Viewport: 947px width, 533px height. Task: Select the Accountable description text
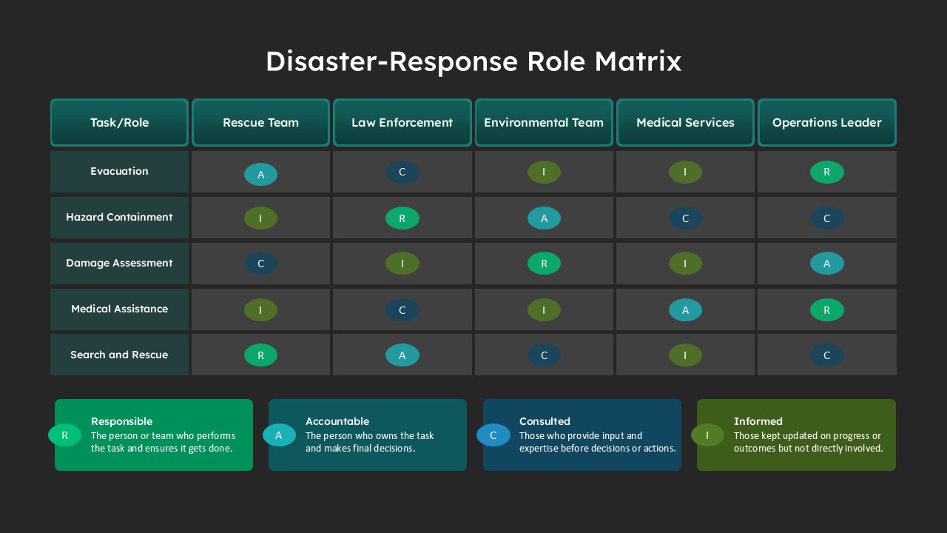tap(370, 442)
